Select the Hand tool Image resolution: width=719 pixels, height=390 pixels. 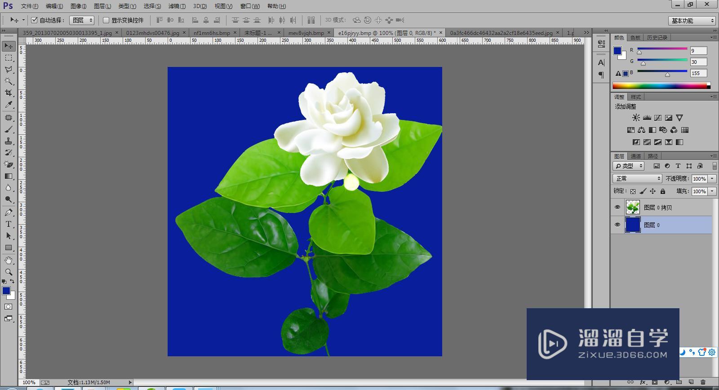8,261
